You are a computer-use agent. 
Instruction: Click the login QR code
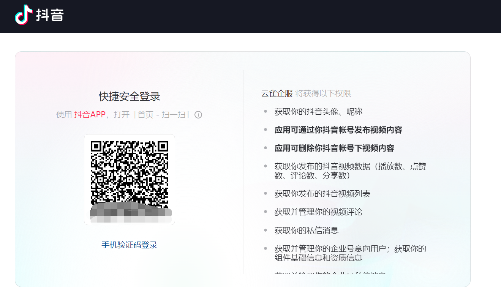tap(130, 180)
